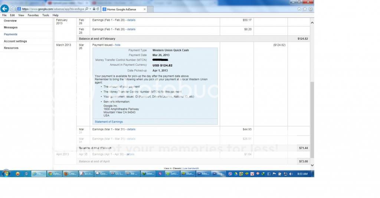Open the Help menu
Image resolution: width=380 pixels, height=198 pixels.
[56, 15]
